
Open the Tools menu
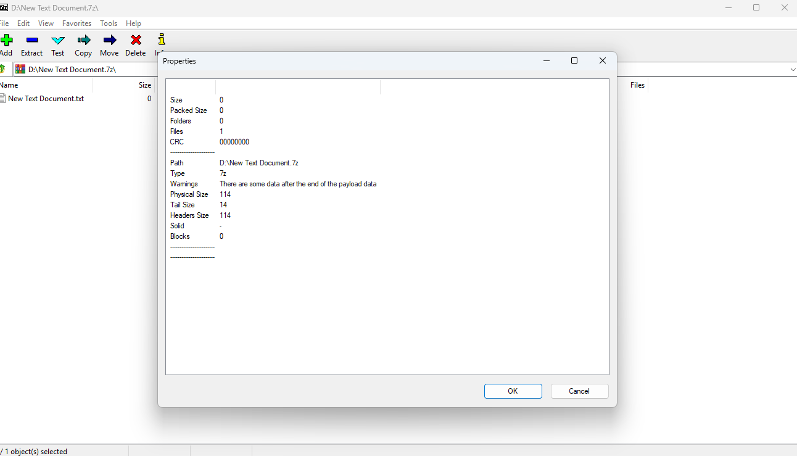click(x=109, y=23)
